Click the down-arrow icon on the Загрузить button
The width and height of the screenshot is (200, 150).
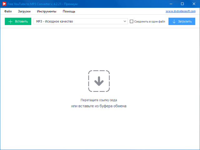coord(174,22)
